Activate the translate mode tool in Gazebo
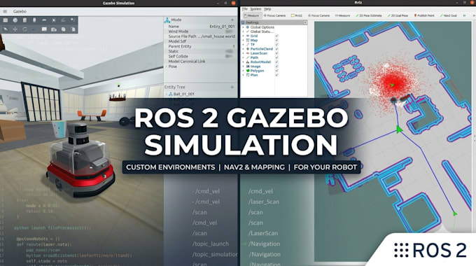Image resolution: width=476 pixels, height=266 pixels. 15,29
